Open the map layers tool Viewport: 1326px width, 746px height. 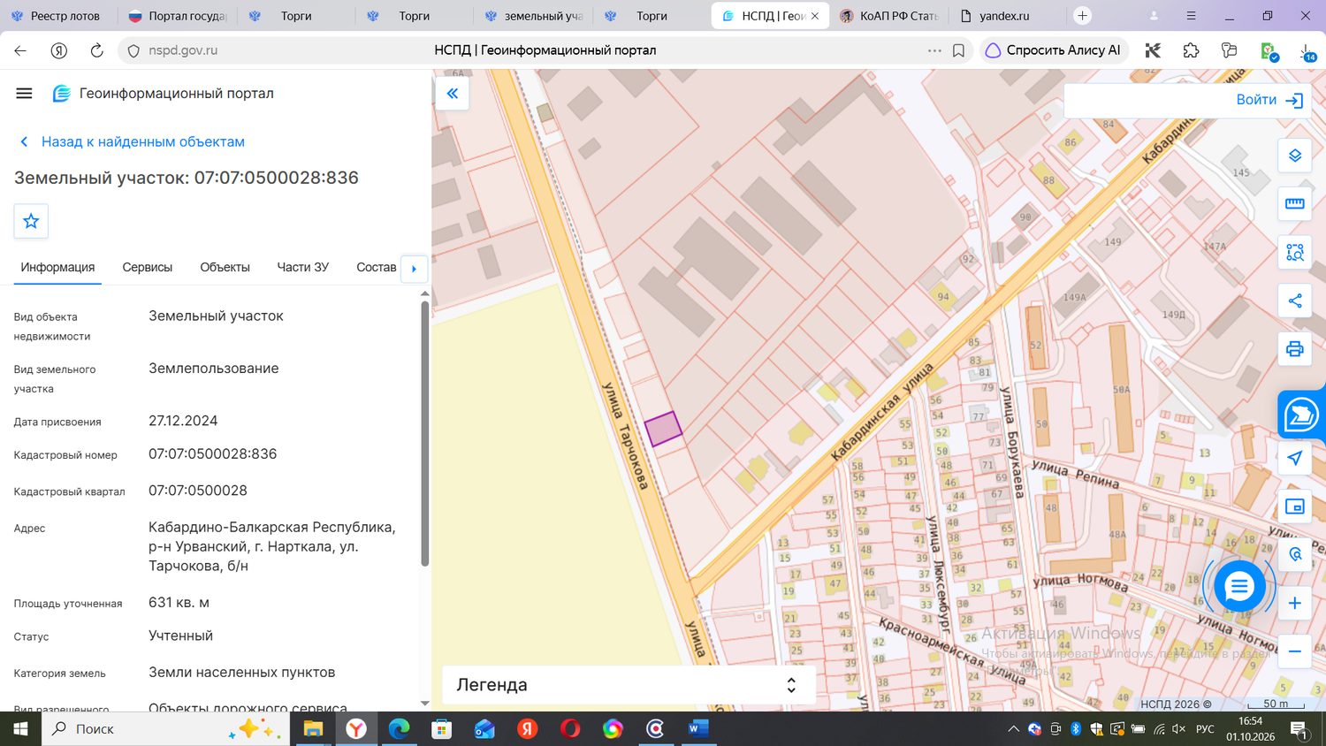pos(1295,156)
